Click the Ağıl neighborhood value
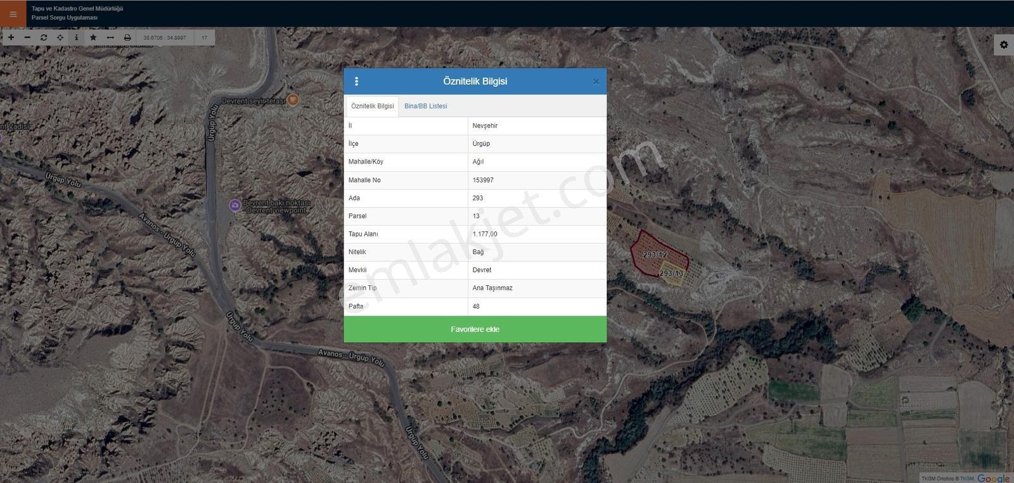 point(478,162)
